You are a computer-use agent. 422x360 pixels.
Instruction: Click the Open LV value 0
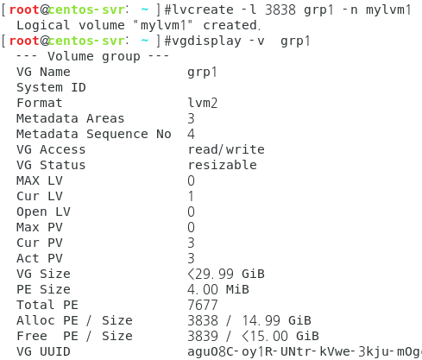(x=191, y=212)
